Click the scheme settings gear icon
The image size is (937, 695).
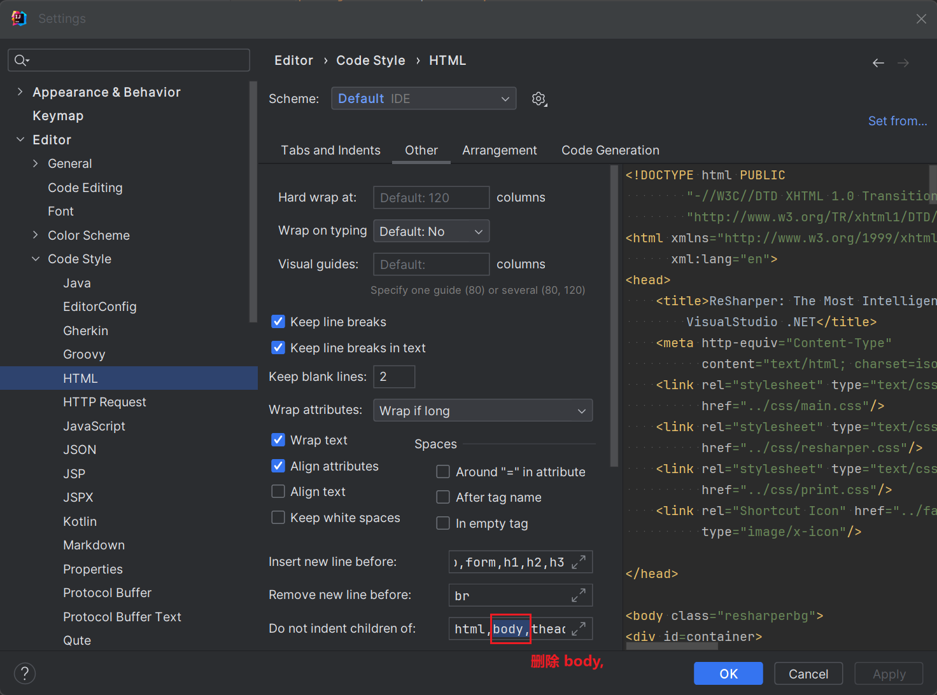point(539,99)
